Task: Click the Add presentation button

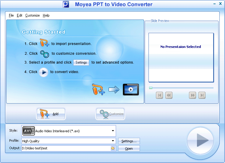Action: 51,114
